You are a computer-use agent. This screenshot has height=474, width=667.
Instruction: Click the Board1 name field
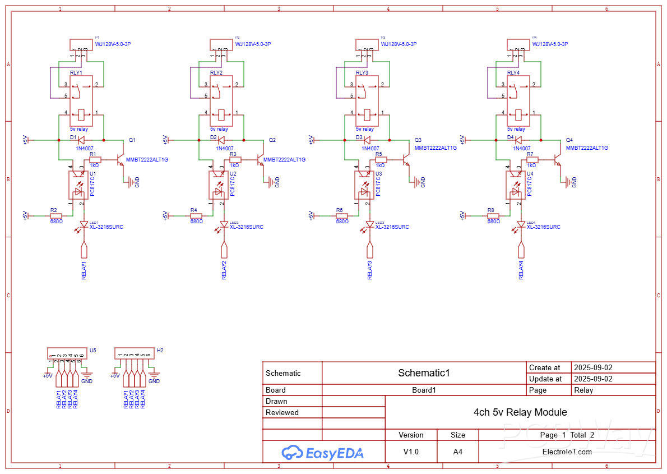tap(424, 390)
